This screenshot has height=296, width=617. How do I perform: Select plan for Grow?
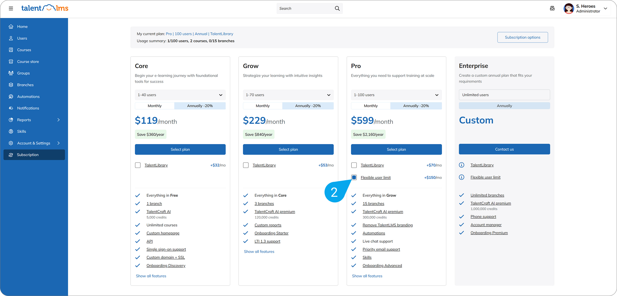(288, 149)
